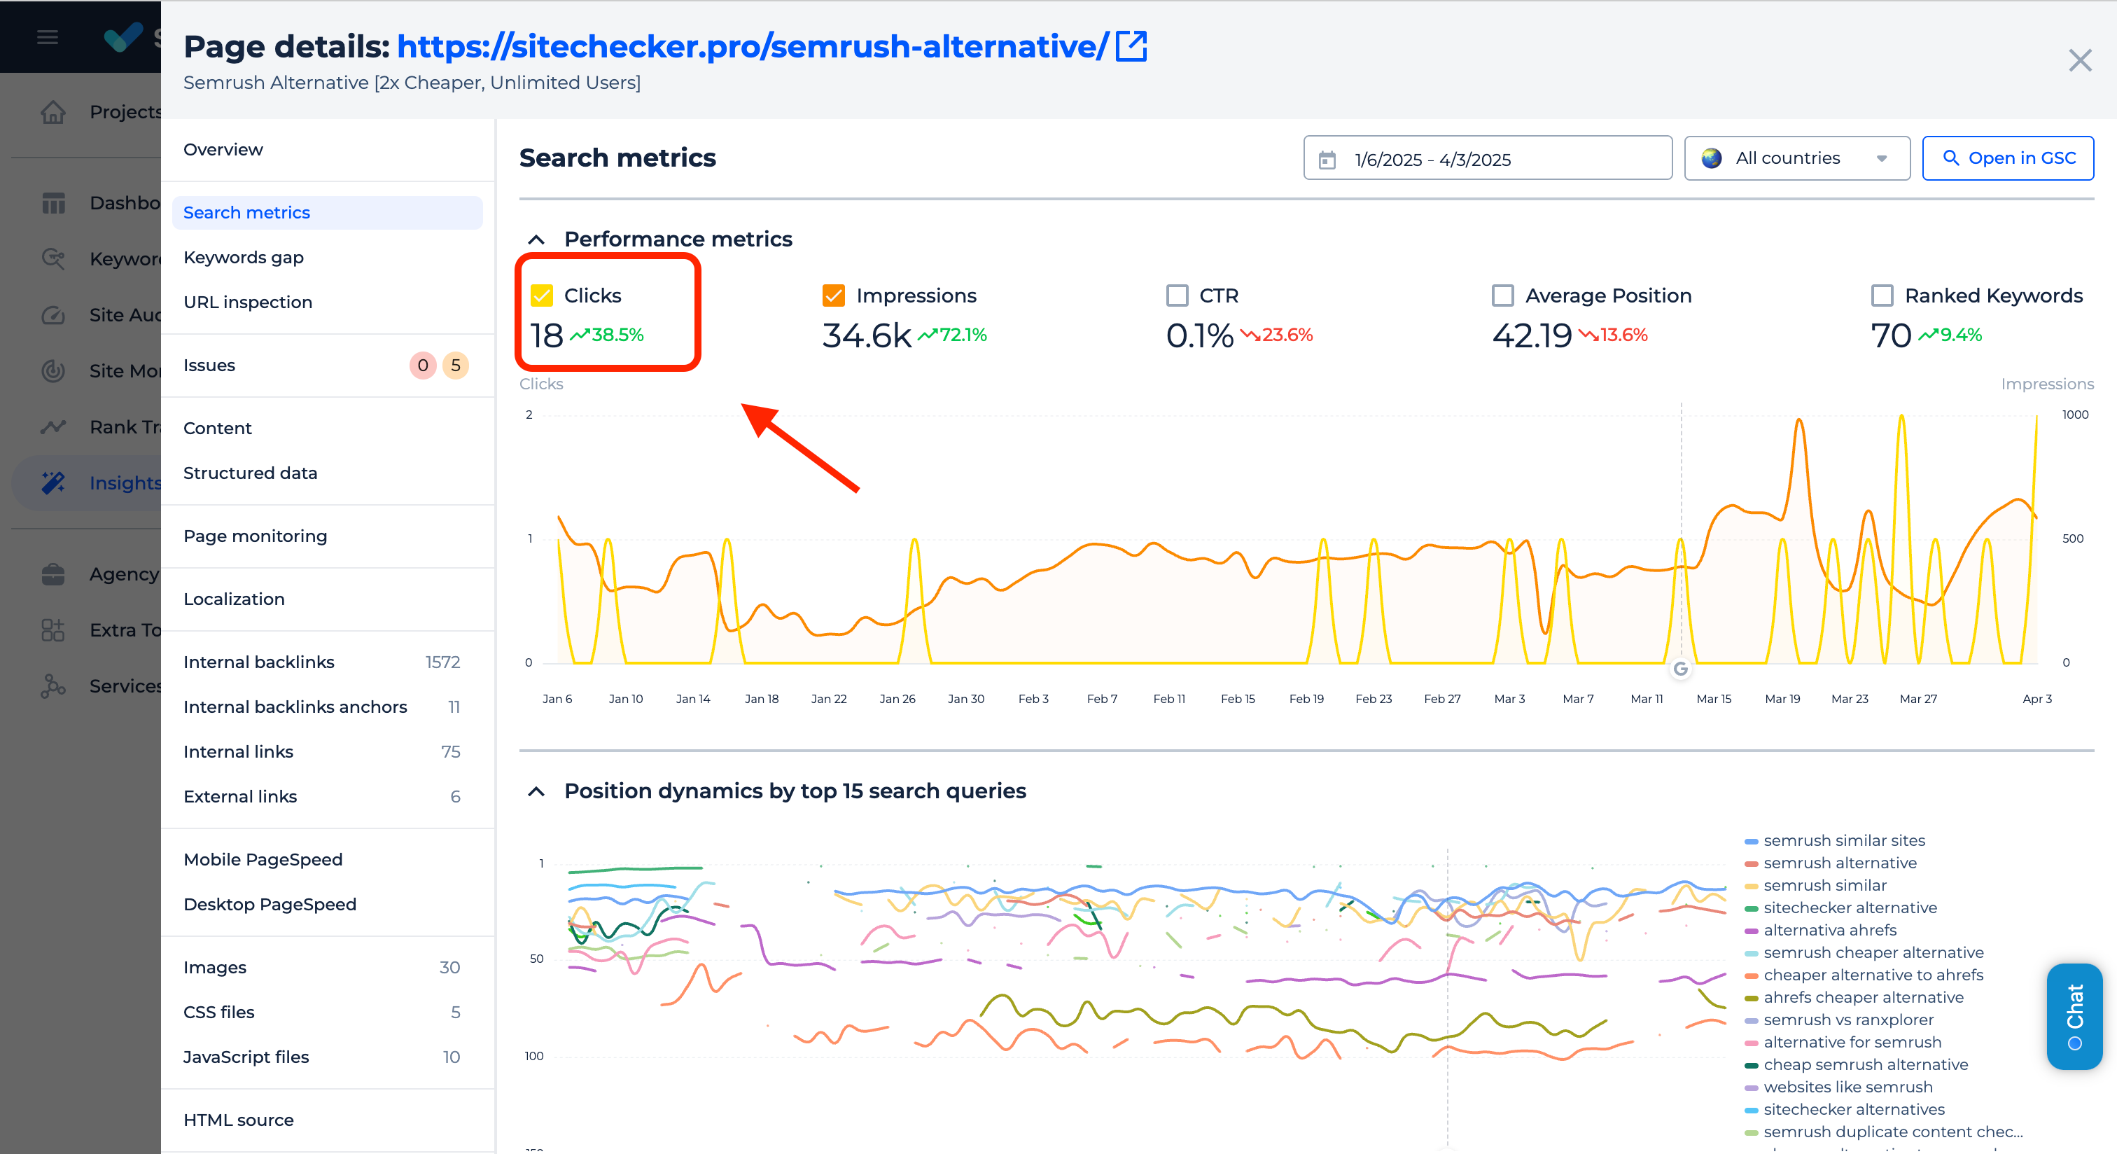Open HTML source

tap(238, 1120)
